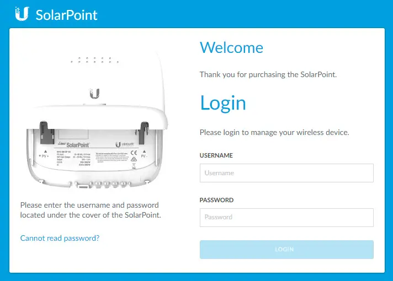Click the SolarPoint title in the header
The image size is (393, 281).
click(66, 15)
